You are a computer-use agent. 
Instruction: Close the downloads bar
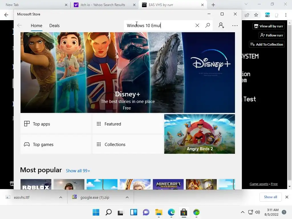coord(287,197)
